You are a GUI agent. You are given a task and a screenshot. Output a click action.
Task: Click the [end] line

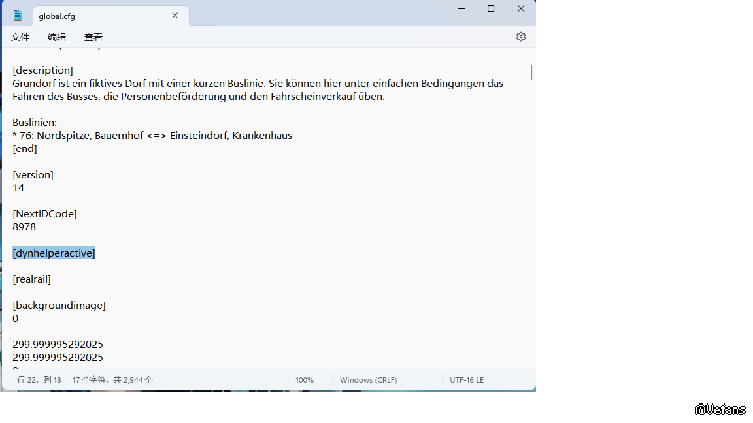[x=24, y=149]
